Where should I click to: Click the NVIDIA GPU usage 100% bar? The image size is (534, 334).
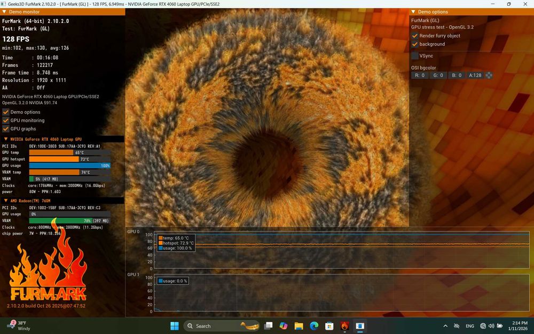click(x=70, y=165)
